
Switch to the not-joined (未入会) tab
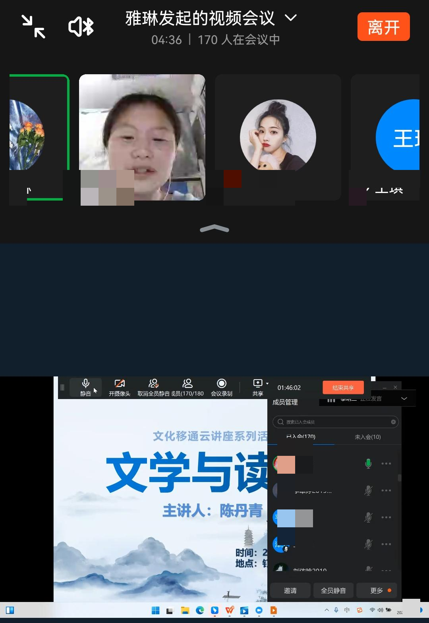[367, 437]
